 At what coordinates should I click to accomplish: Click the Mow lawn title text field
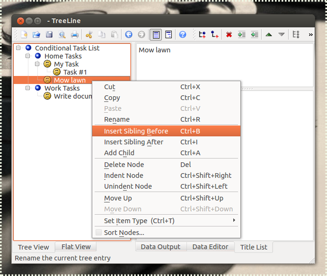coord(225,65)
